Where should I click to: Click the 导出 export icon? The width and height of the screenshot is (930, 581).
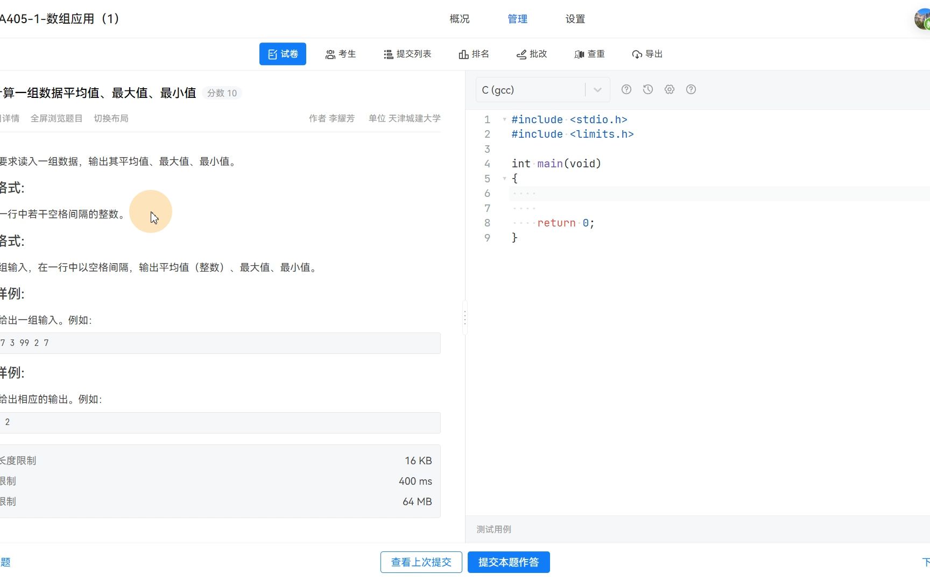coord(647,54)
